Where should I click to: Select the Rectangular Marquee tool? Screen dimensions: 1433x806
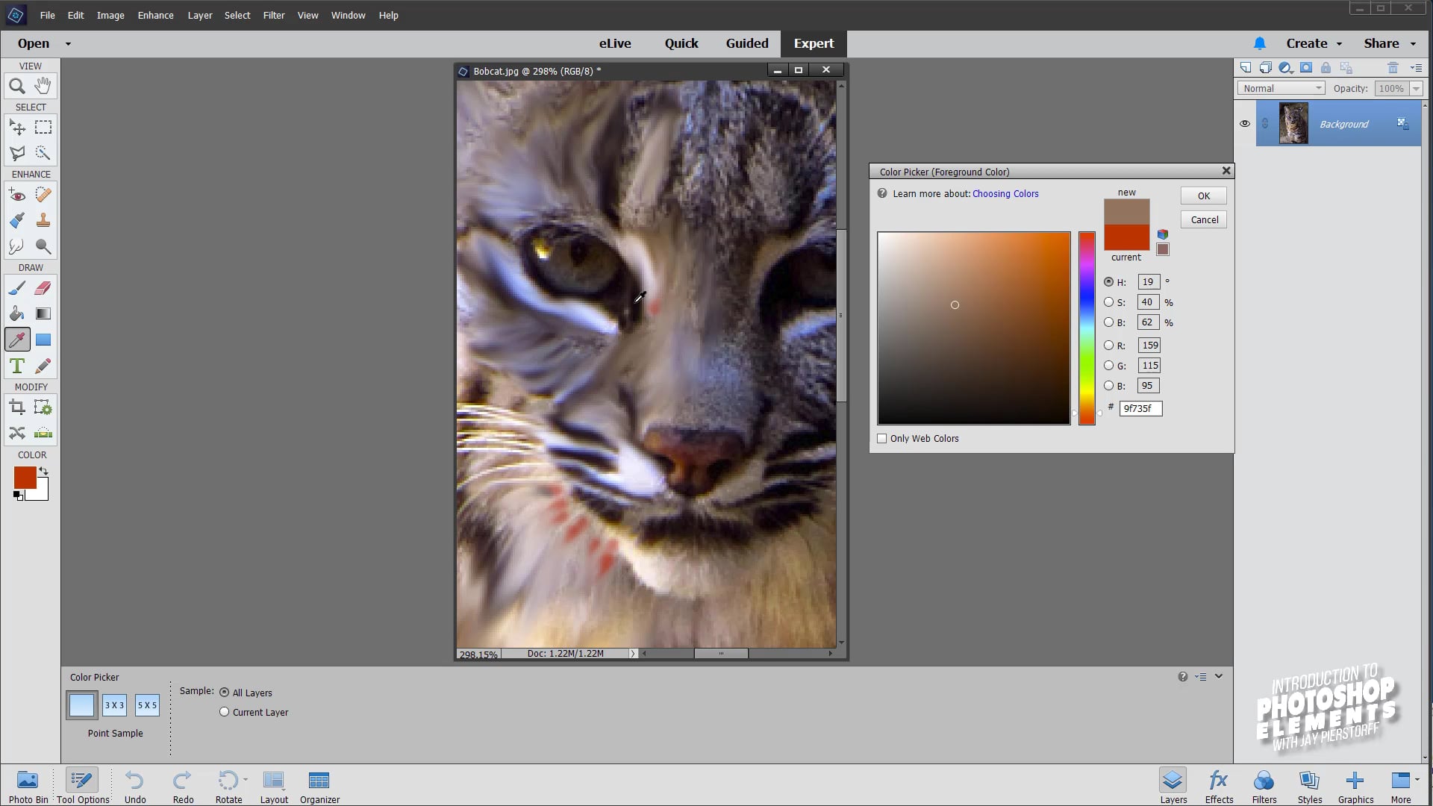click(43, 128)
